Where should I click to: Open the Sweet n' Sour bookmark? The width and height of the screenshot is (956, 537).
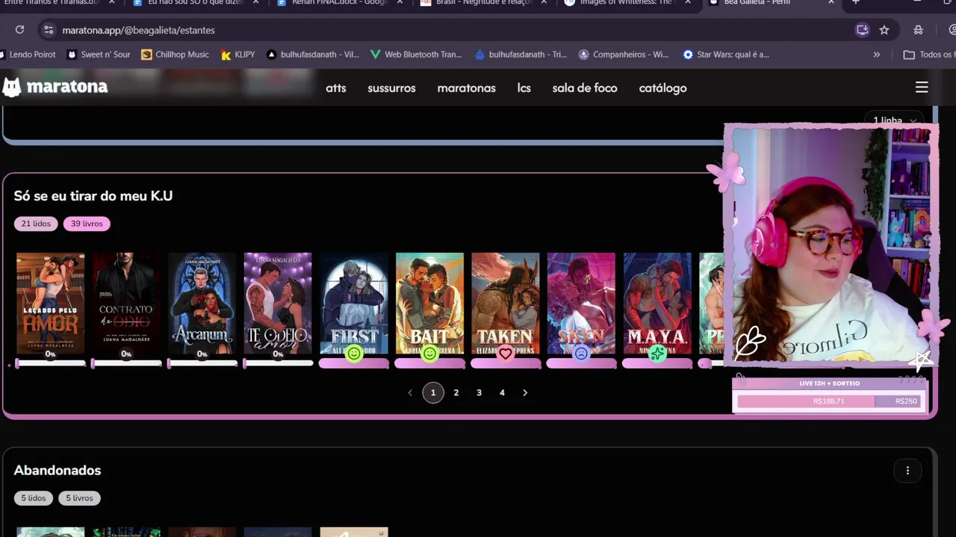pos(99,54)
